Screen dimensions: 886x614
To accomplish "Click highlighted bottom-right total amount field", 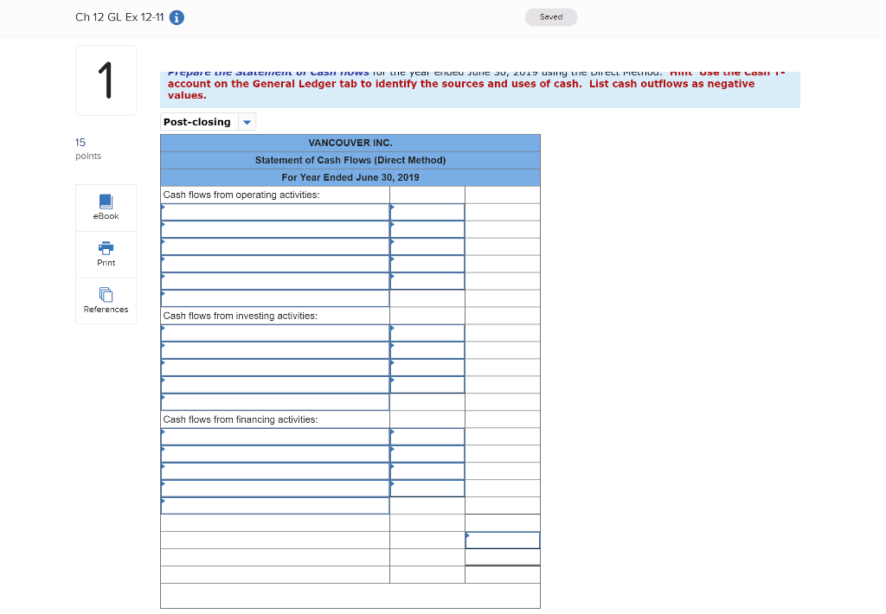I will coord(503,540).
